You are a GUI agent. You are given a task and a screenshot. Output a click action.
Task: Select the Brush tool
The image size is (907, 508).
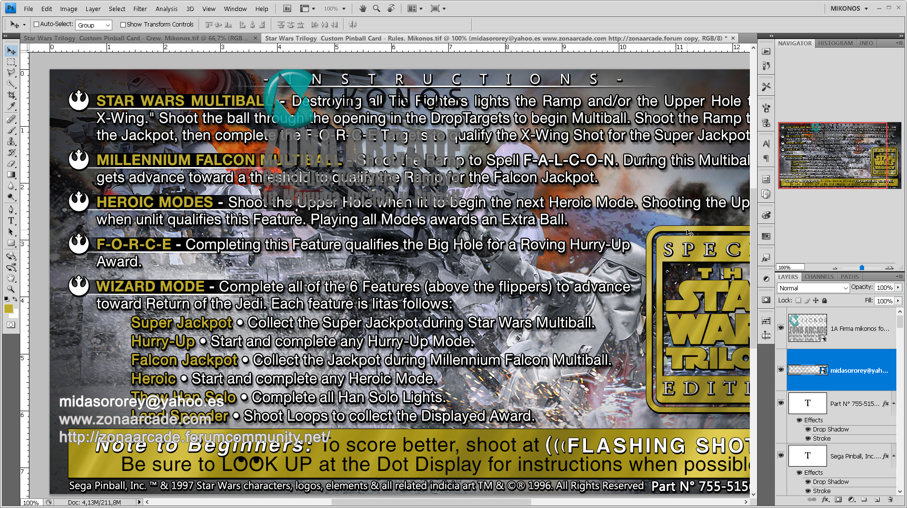click(11, 130)
